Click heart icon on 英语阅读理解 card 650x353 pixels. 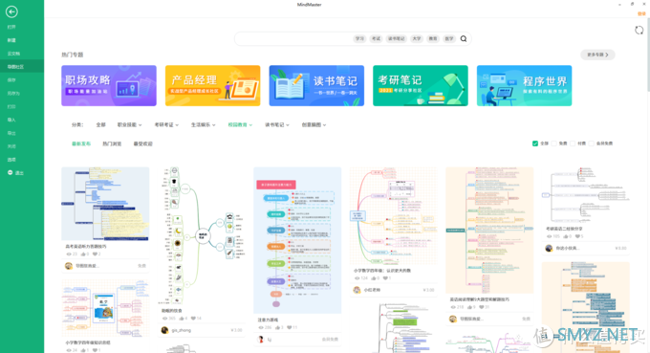tap(481, 307)
